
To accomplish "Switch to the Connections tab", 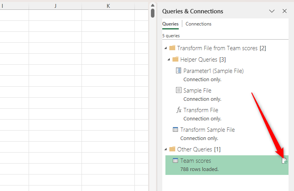I will click(198, 24).
